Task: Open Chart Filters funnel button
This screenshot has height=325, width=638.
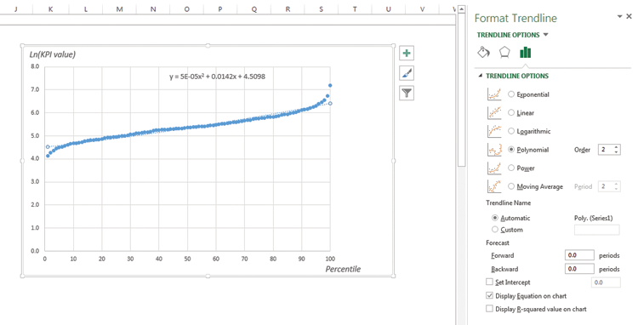Action: 407,93
